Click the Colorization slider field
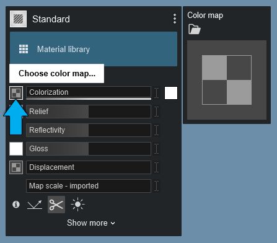This screenshot has width=277, height=243. 89,92
